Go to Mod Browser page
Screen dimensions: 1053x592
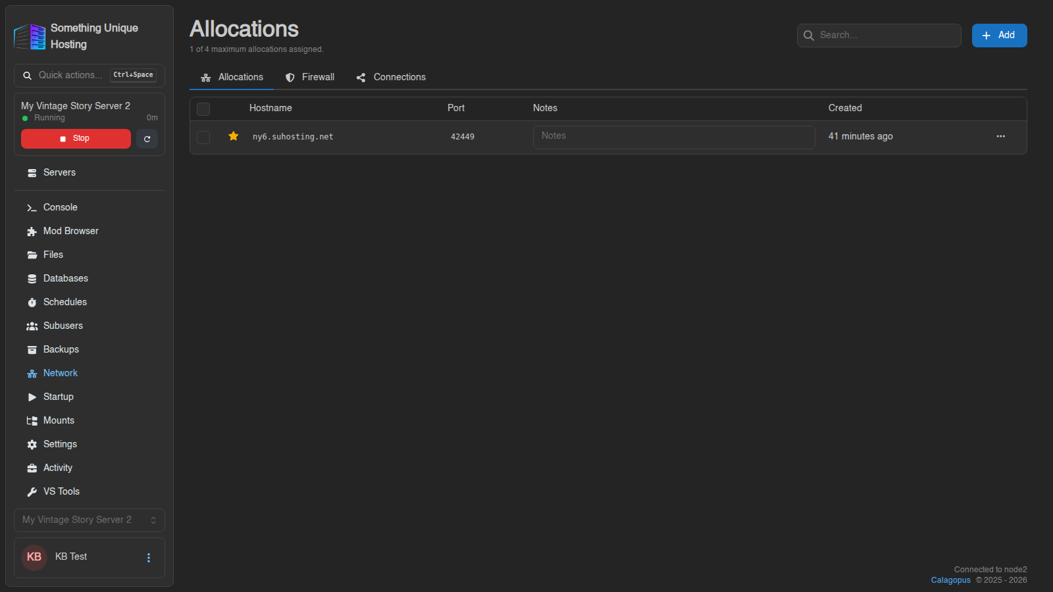tap(90, 231)
